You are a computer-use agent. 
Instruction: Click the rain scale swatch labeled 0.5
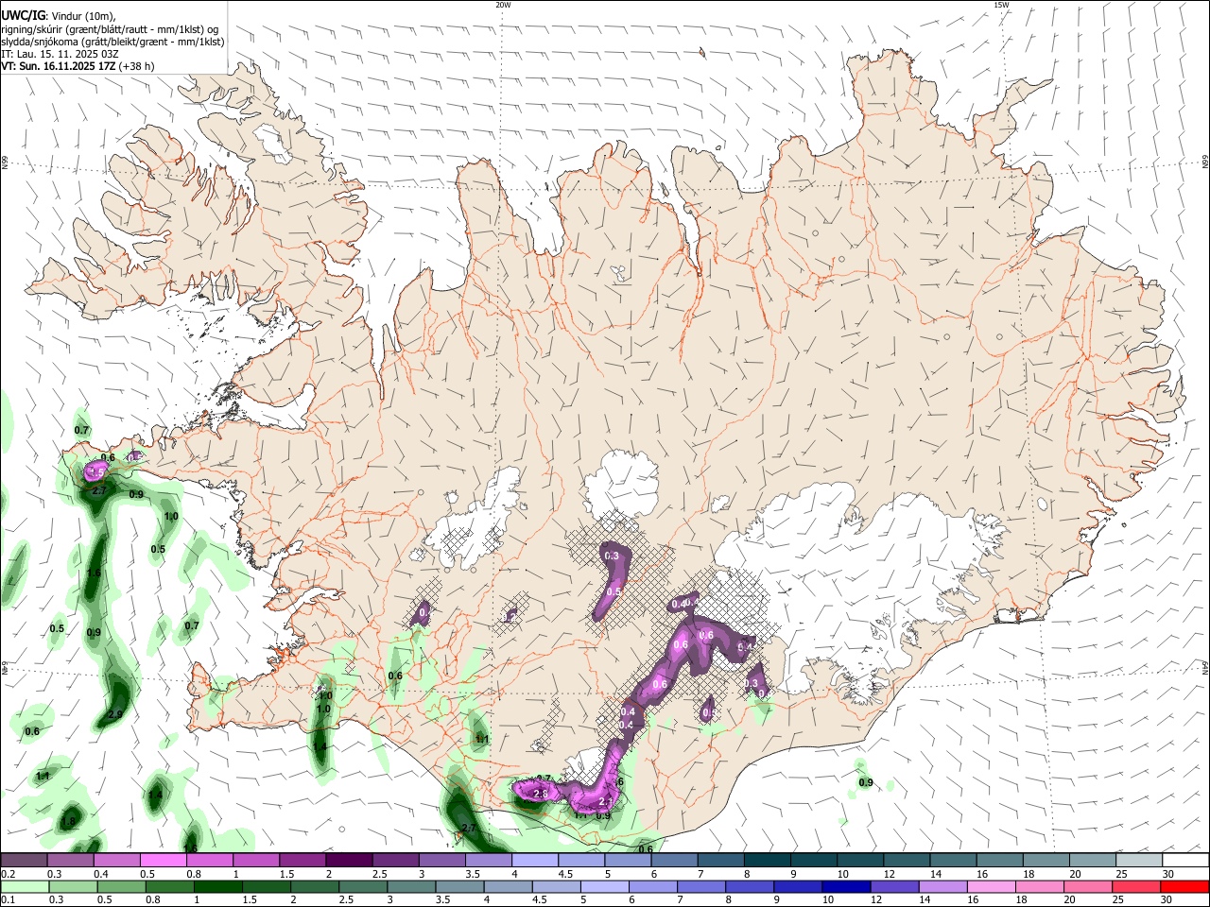pyautogui.click(x=122, y=886)
